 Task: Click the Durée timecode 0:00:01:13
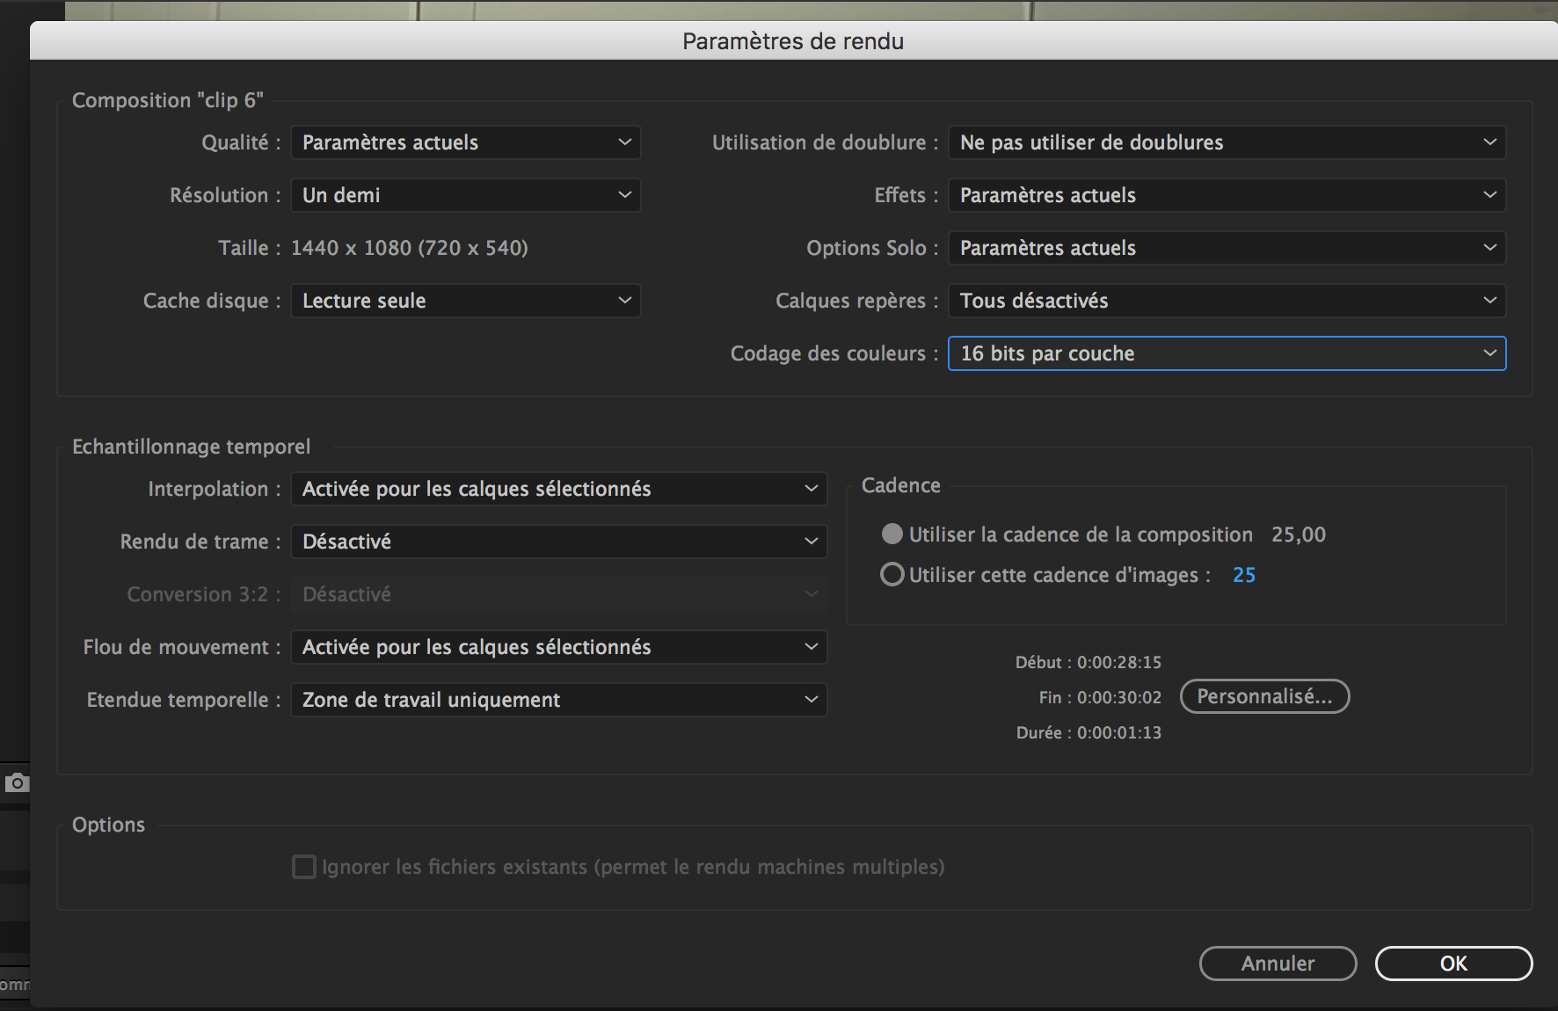point(1119,732)
